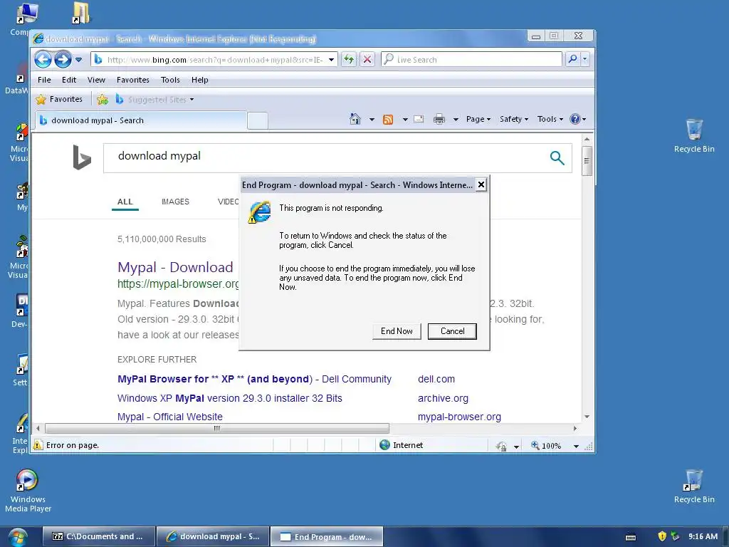Expand the Home button dropdown arrow
Viewport: 729px width, 547px height.
click(372, 120)
